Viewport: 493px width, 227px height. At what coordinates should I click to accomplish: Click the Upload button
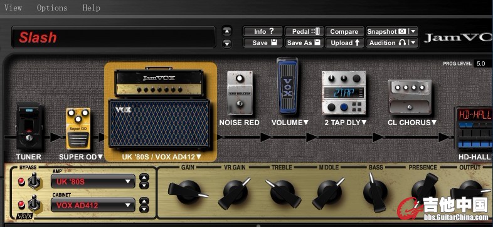click(344, 43)
